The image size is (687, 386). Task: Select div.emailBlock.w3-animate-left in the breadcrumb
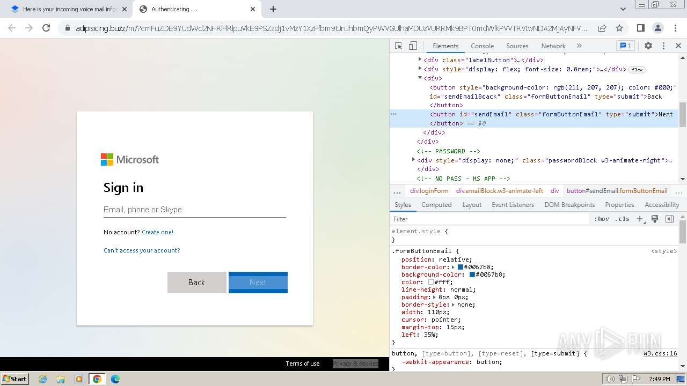click(x=500, y=191)
